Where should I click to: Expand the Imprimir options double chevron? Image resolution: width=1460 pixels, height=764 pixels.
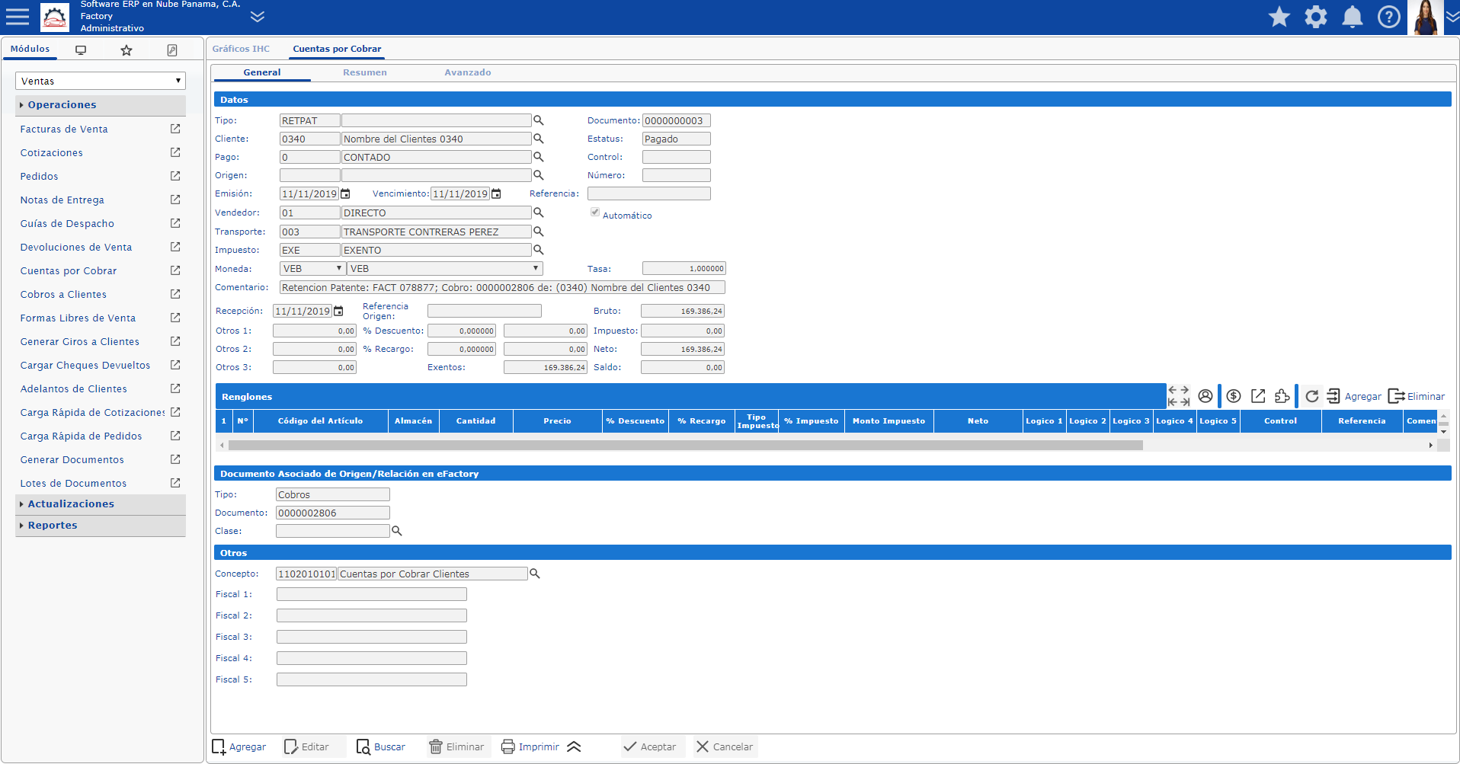pyautogui.click(x=575, y=747)
